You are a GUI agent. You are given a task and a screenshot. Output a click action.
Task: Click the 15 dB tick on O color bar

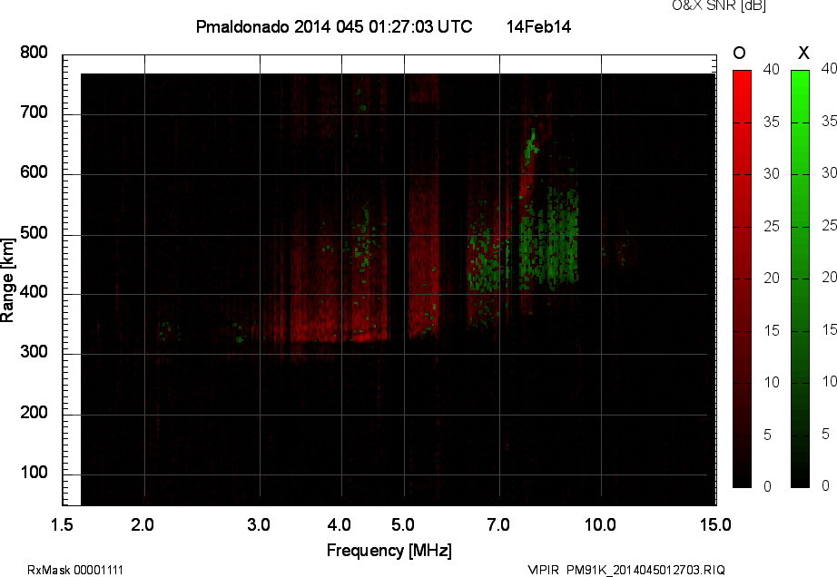(772, 330)
